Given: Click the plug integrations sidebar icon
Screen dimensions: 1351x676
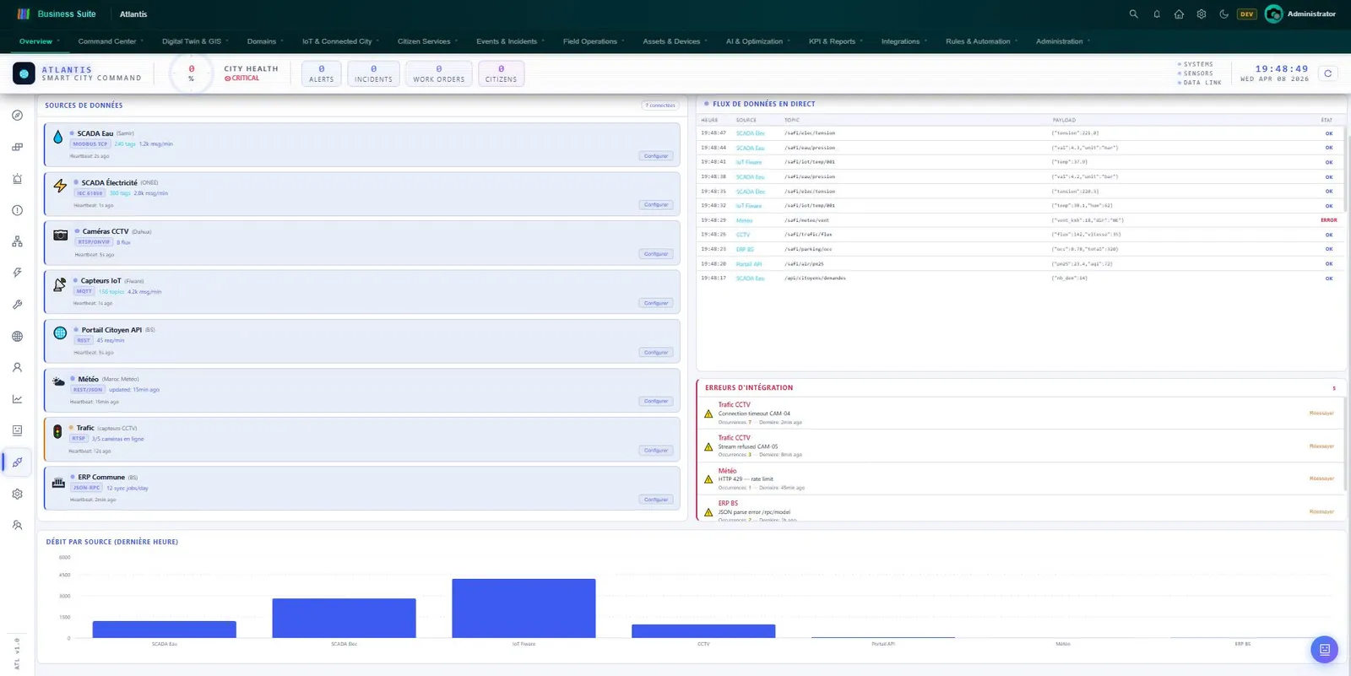Looking at the screenshot, I should tap(17, 462).
